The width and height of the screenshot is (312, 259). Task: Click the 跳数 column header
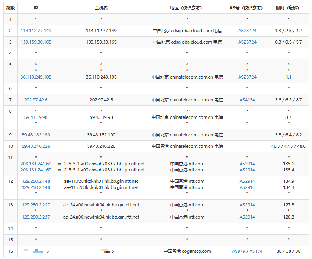coord(11,8)
